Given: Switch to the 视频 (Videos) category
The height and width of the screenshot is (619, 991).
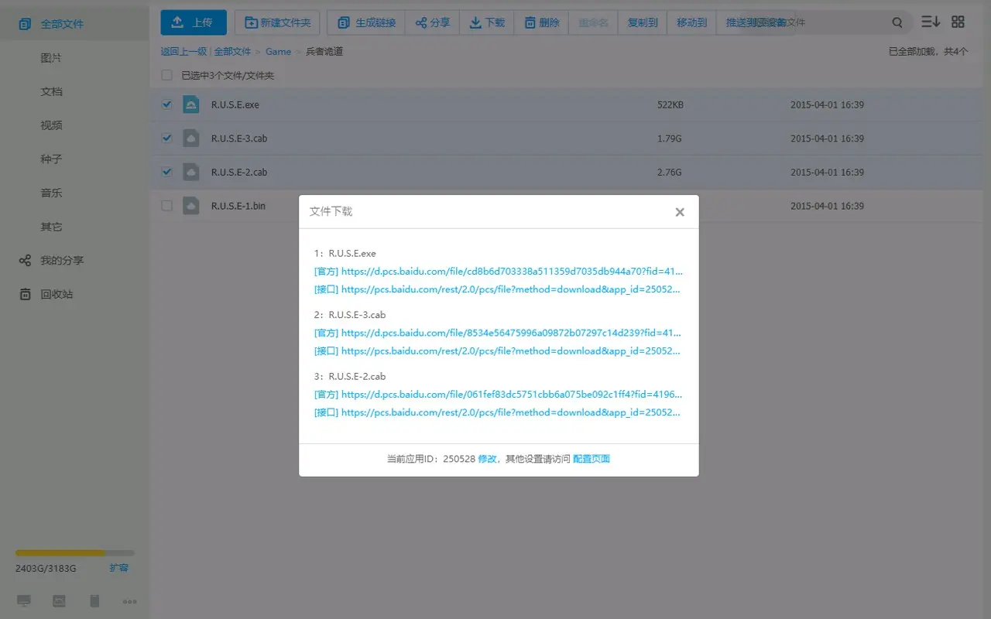Looking at the screenshot, I should (x=51, y=125).
